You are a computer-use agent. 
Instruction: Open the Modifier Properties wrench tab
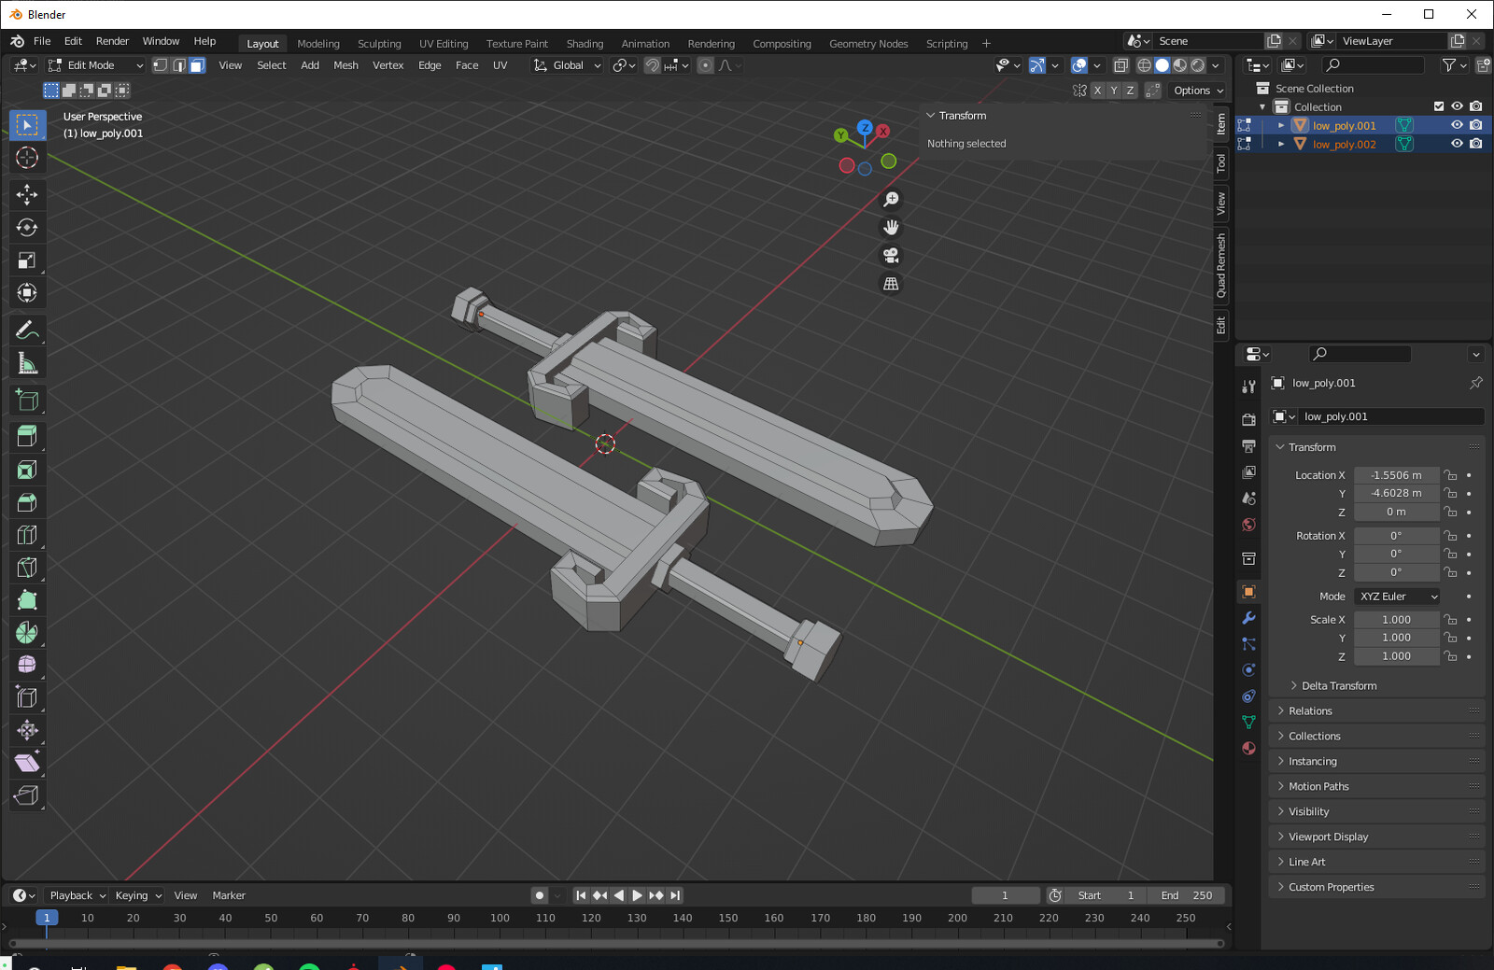1248,617
